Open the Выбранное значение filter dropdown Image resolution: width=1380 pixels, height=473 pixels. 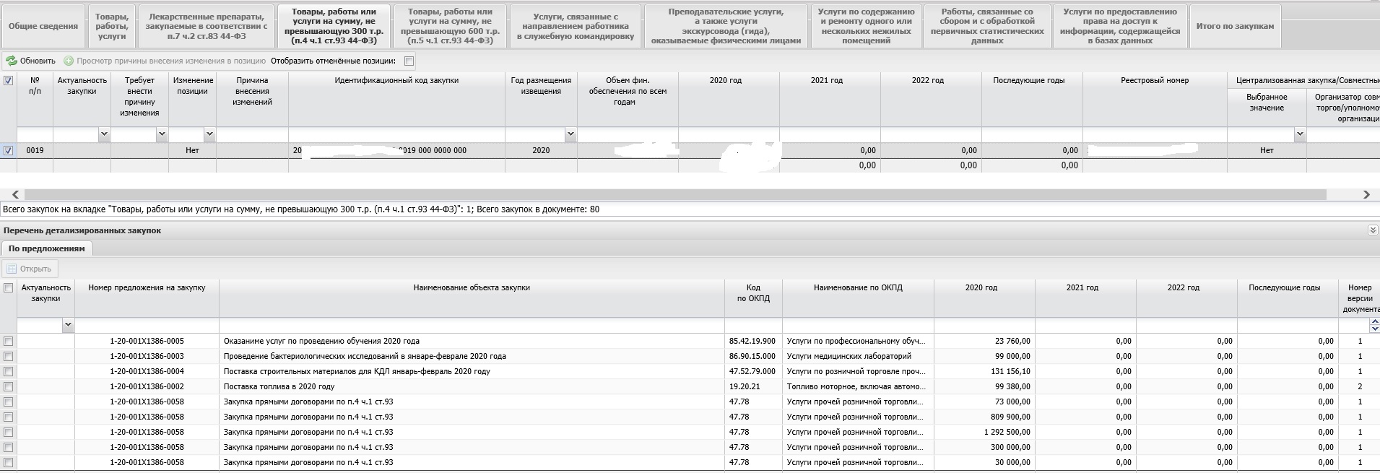[1300, 134]
